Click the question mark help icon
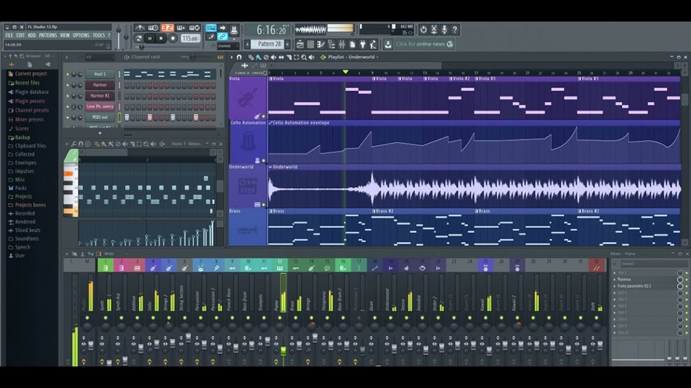 455,30
